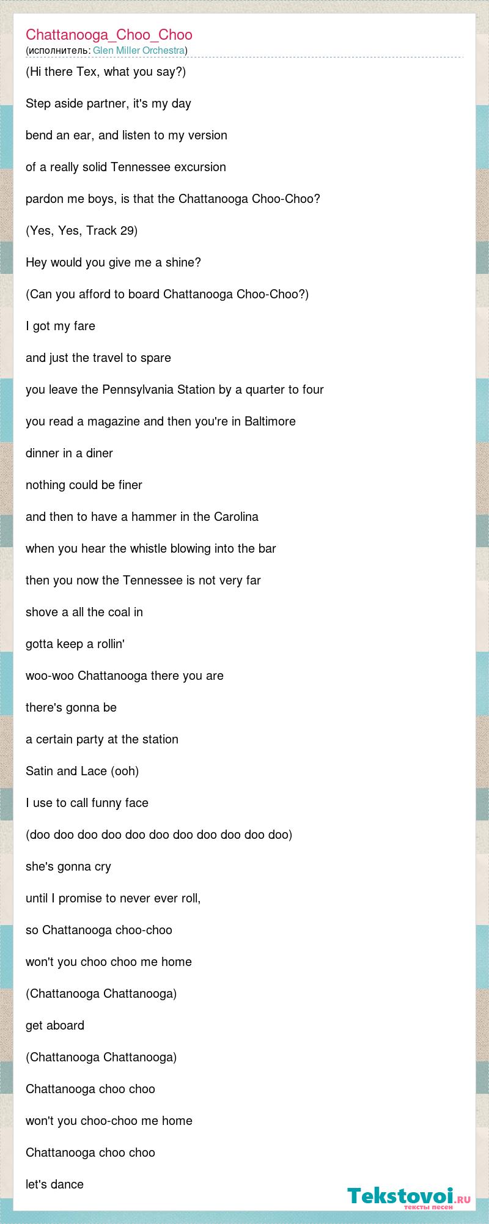Click the lyric line 'Step aside partner, it's my day'
The width and height of the screenshot is (489, 1224).
click(108, 104)
